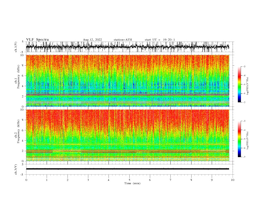Click time axis tick label "0"
The width and height of the screenshot is (262, 202).
coord(26,180)
